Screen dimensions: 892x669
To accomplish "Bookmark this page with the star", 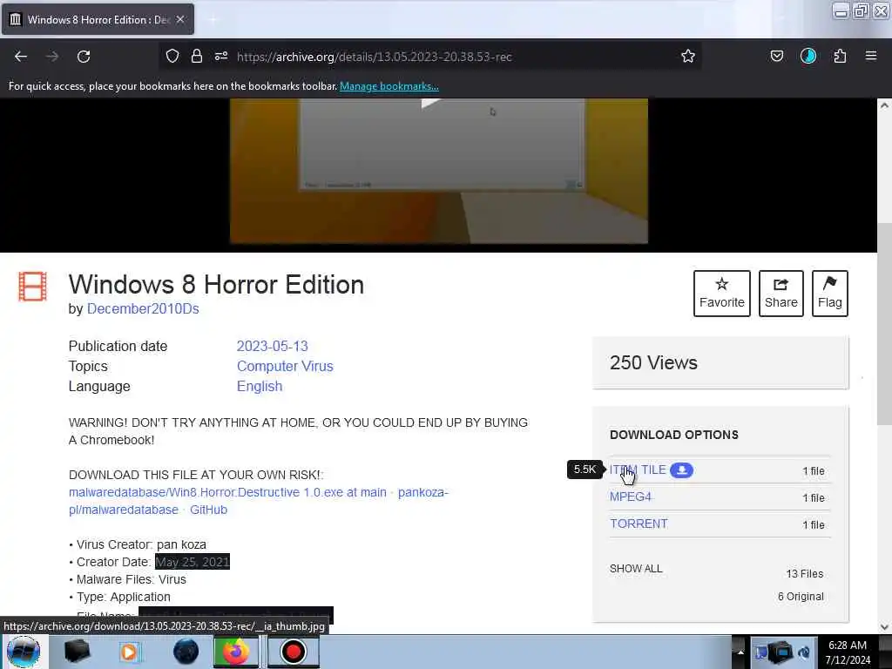I will 688,56.
